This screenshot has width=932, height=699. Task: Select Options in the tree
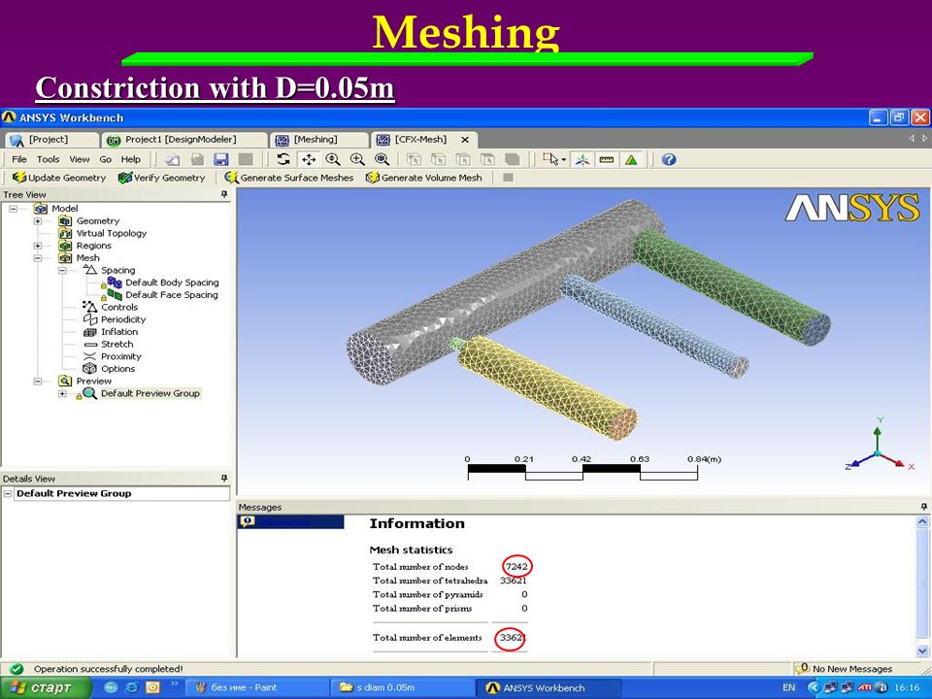(x=117, y=369)
